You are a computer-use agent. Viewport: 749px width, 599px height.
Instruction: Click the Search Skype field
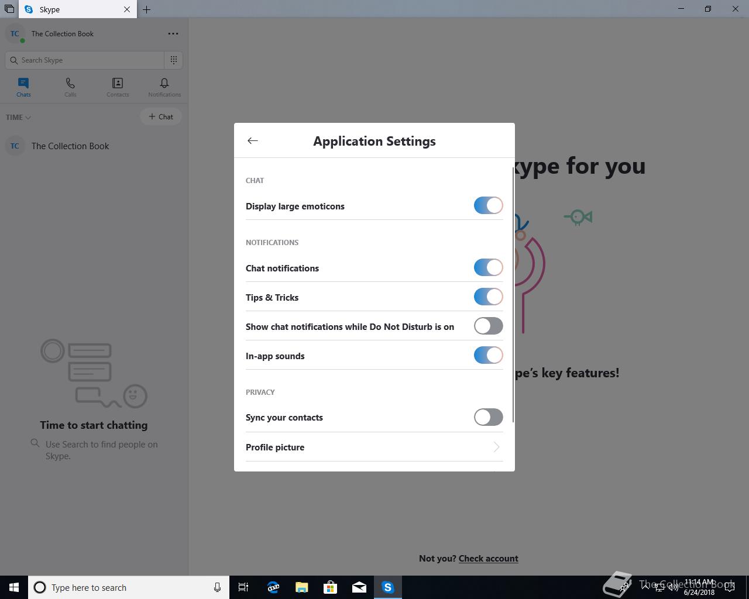[x=85, y=60]
